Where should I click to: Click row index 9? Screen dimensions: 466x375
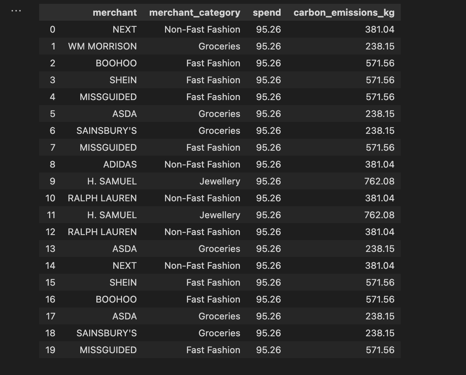[x=53, y=181]
